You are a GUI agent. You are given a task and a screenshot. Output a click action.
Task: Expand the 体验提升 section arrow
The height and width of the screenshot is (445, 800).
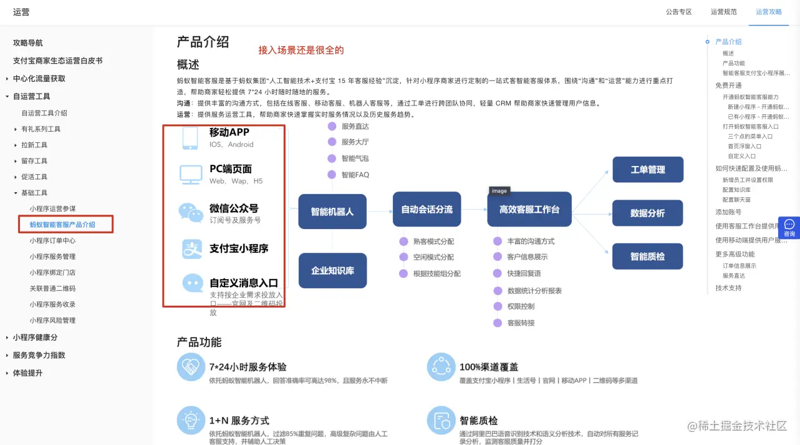7,373
